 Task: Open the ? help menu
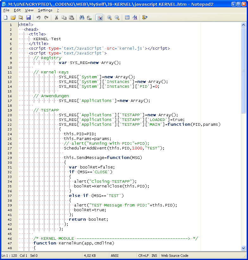coord(58,10)
